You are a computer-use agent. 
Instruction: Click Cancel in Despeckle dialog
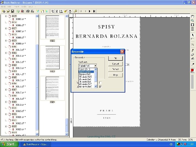coord(115,64)
